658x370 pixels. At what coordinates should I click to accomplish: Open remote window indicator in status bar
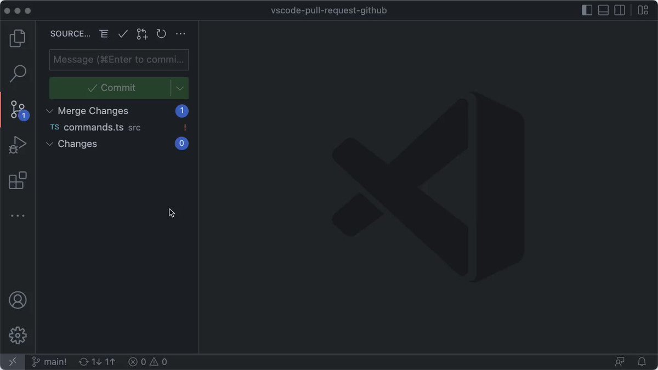coord(13,362)
